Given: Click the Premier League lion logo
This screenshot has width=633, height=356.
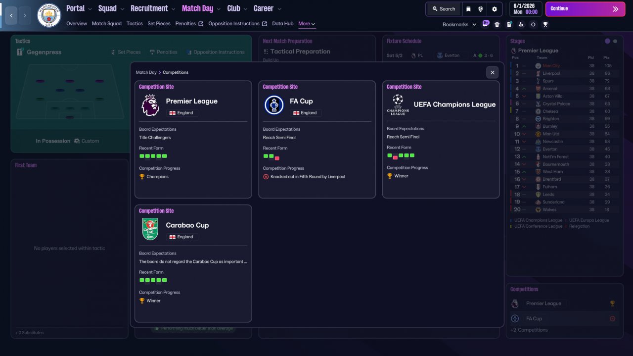Looking at the screenshot, I should point(150,105).
